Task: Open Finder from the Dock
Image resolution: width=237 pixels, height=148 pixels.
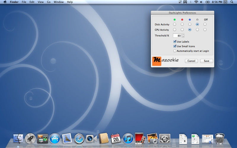Action: pos(18,139)
